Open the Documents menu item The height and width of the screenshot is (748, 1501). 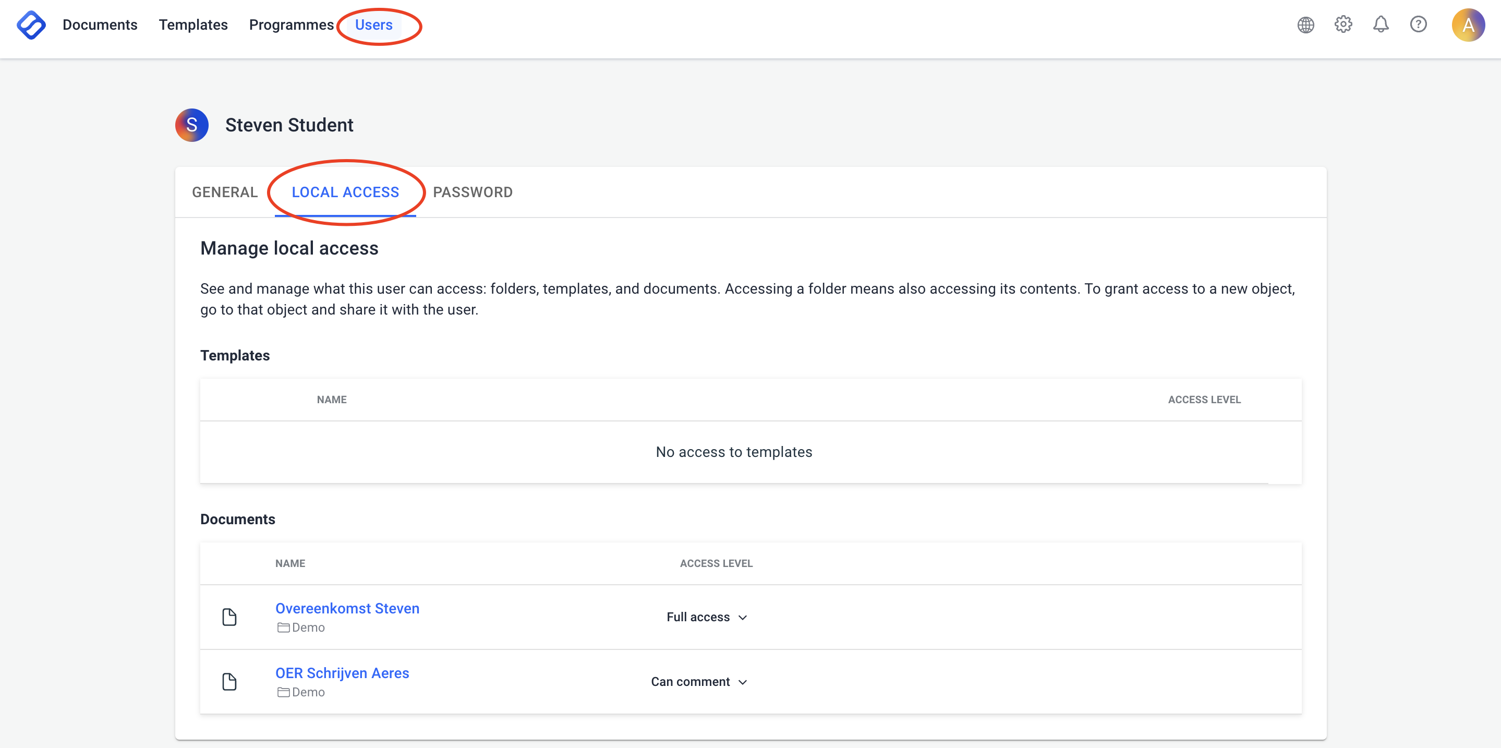(100, 25)
